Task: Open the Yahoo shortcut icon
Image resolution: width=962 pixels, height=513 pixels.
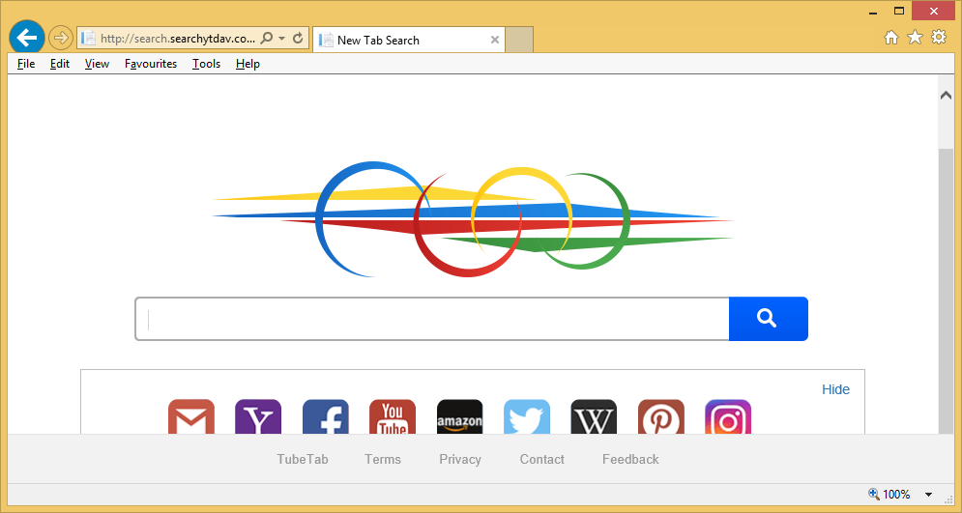Action: 258,417
